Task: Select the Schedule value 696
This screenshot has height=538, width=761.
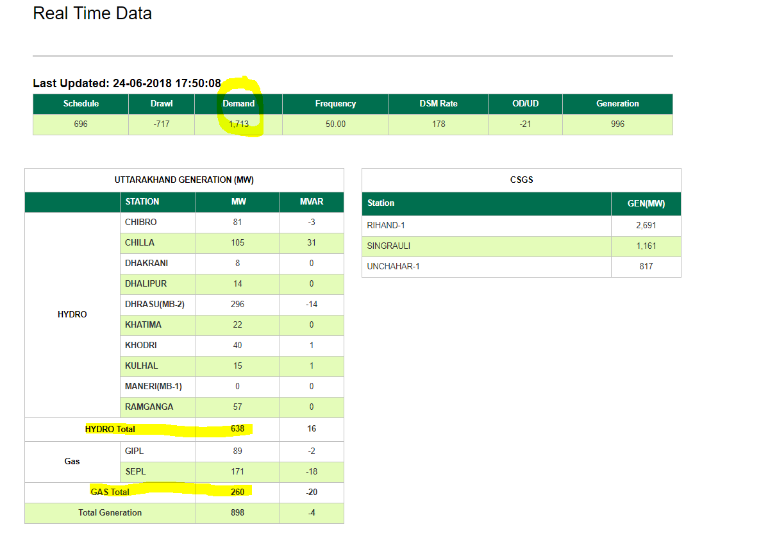Action: click(81, 124)
